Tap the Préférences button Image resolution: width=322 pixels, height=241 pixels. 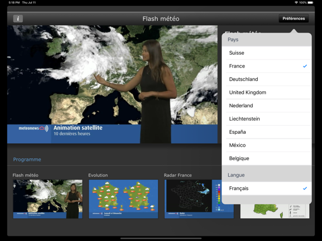(293, 19)
